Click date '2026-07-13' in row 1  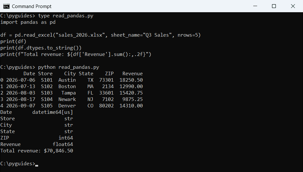21,86
